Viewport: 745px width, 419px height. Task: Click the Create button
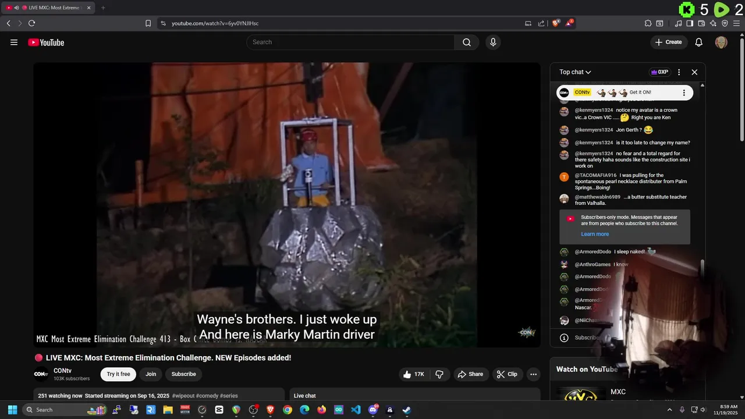[x=668, y=42]
